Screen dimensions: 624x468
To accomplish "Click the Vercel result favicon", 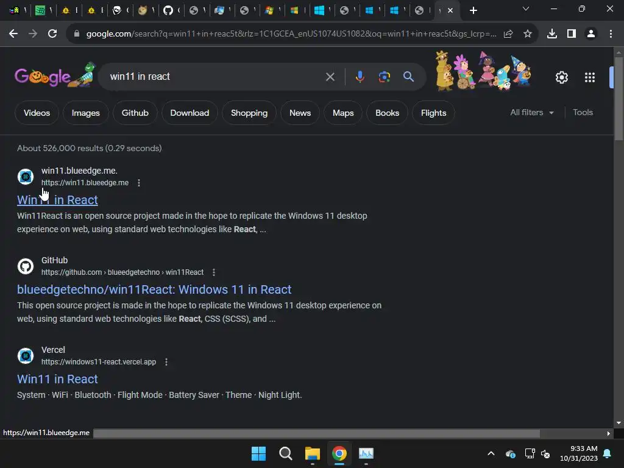I will (x=26, y=355).
